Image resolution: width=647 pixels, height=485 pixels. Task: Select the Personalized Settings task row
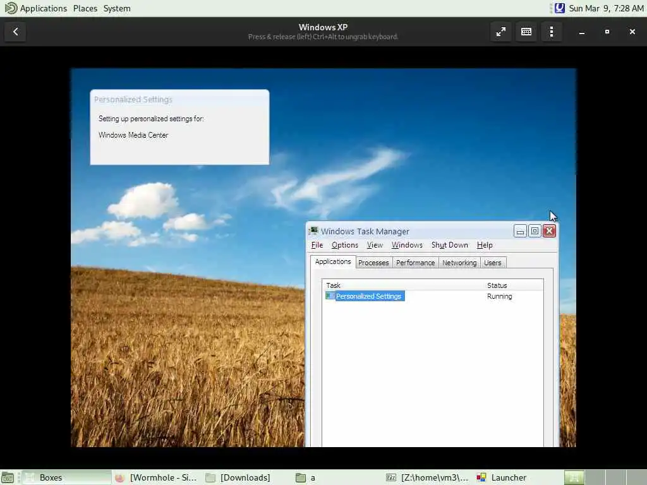[432, 296]
